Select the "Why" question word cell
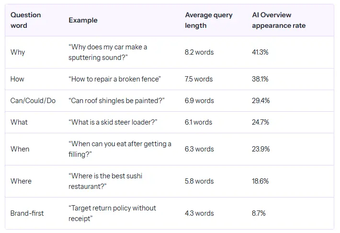This screenshot has height=233, width=340. pos(18,52)
